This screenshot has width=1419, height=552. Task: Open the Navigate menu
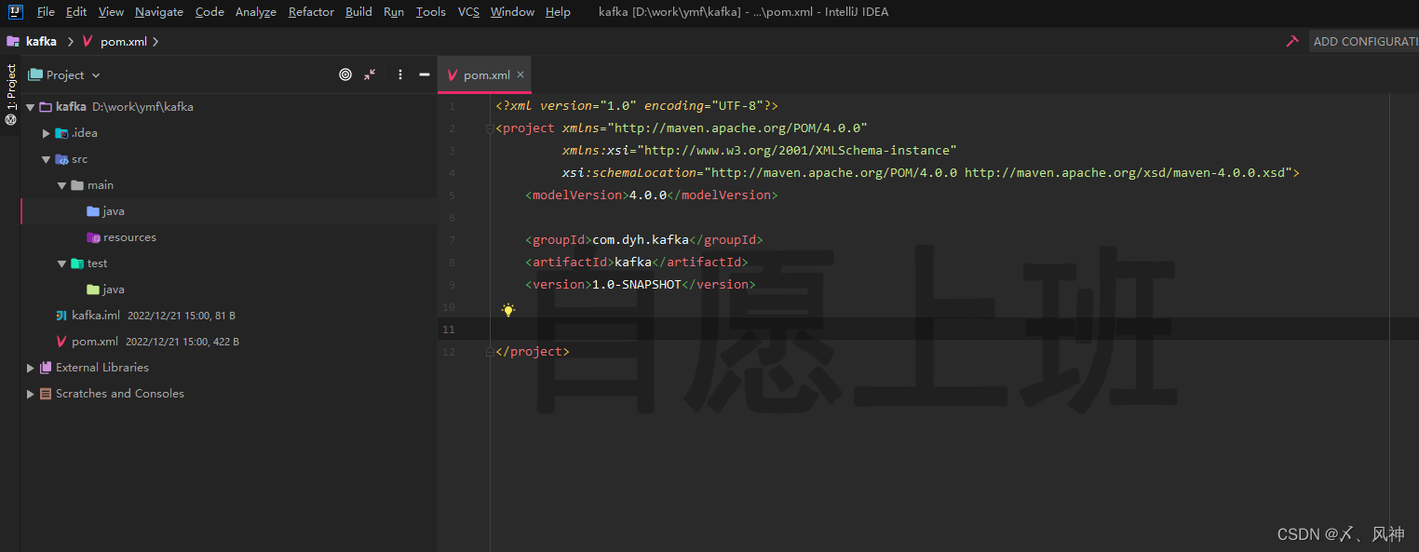pos(159,12)
